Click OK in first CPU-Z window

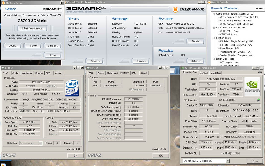pos(75,155)
